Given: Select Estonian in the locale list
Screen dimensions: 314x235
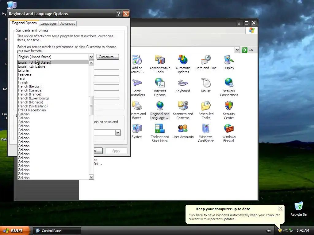Looking at the screenshot, I should (53, 70).
